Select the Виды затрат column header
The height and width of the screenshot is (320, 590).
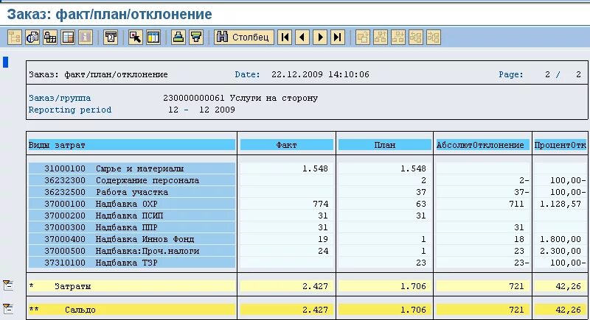pos(132,145)
